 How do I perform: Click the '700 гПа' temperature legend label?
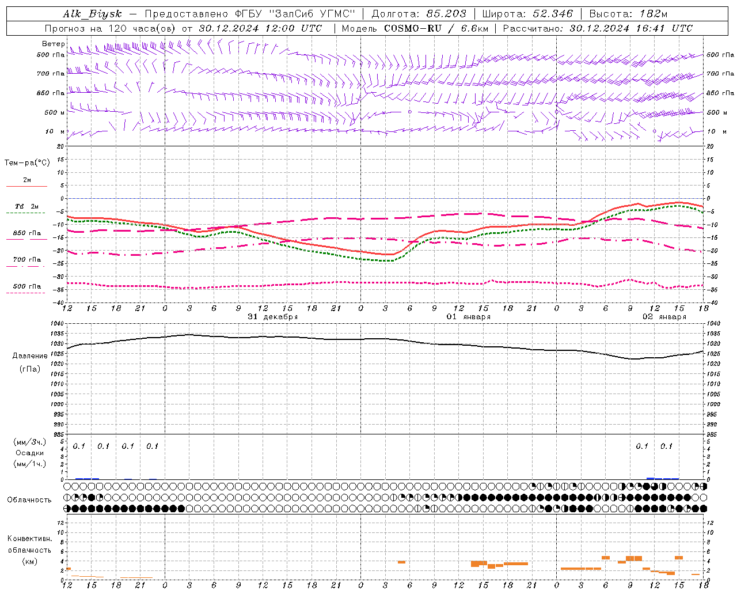(x=26, y=260)
